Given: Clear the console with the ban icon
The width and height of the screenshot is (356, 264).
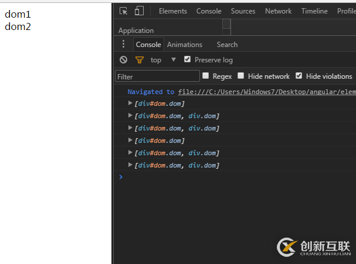Looking at the screenshot, I should point(123,59).
